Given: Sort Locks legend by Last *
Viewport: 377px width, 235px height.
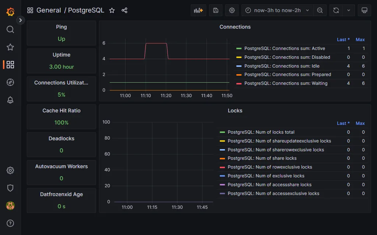Looking at the screenshot, I should click(343, 123).
